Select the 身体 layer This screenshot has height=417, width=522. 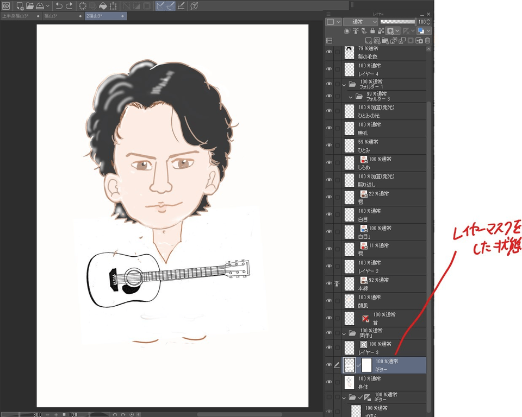click(x=384, y=382)
